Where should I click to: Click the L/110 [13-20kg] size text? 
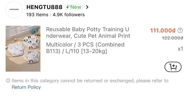[86, 51]
